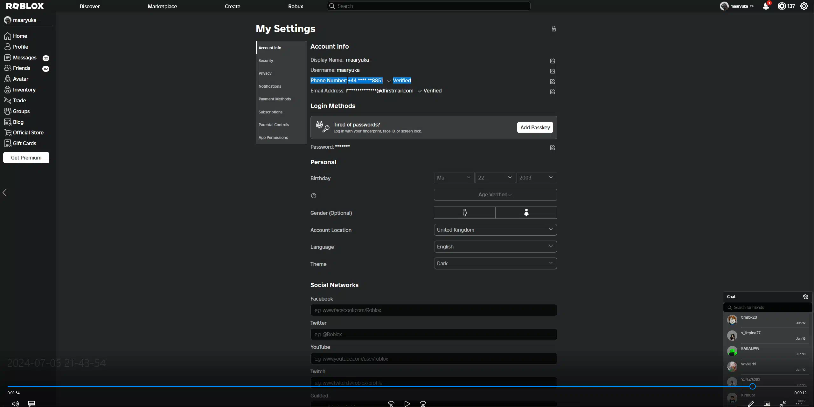This screenshot has height=407, width=814.
Task: Skip back 10 seconds in video
Action: click(391, 404)
